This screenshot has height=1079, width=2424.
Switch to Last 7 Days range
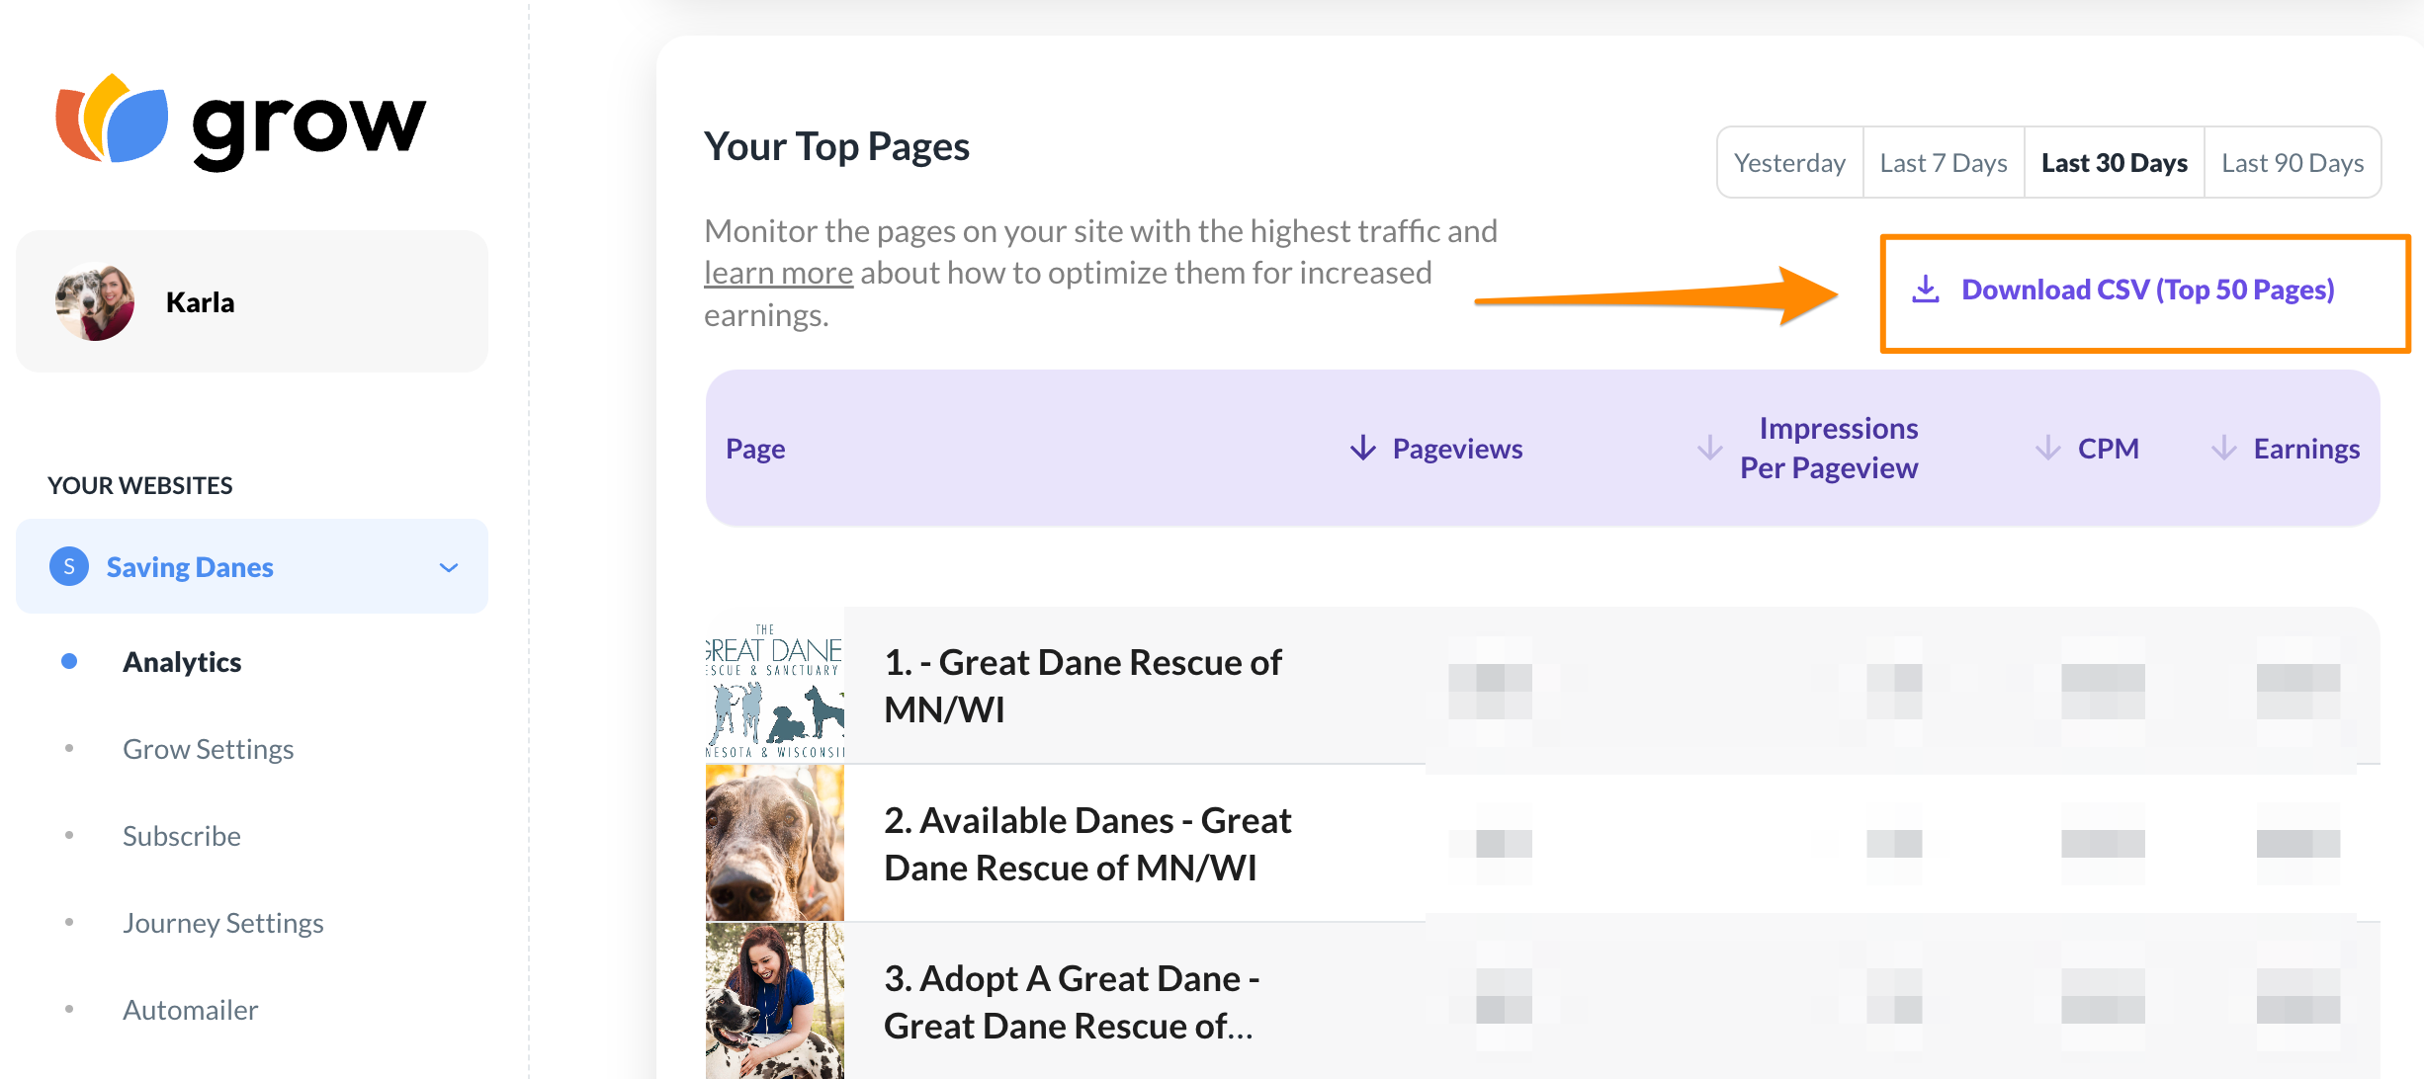1943,163
